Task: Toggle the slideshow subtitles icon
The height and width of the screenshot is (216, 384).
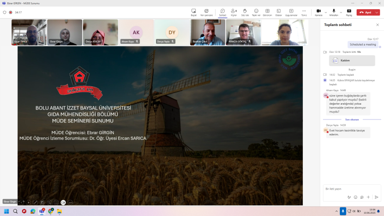Action: (x=56, y=202)
